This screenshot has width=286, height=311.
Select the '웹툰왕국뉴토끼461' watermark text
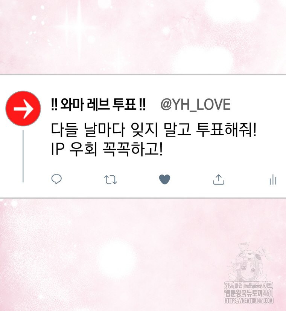(x=249, y=293)
